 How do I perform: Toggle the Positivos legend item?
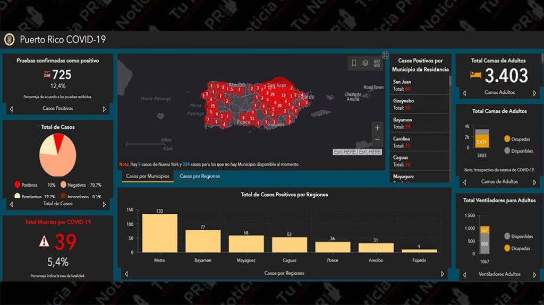[18, 185]
